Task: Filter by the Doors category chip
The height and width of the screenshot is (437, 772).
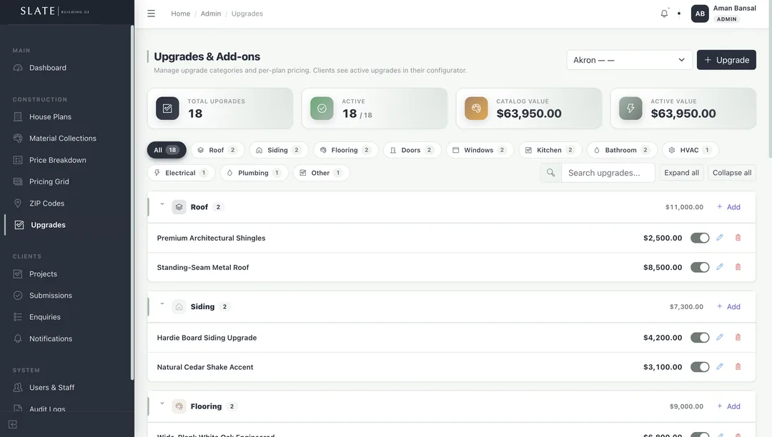Action: 412,150
